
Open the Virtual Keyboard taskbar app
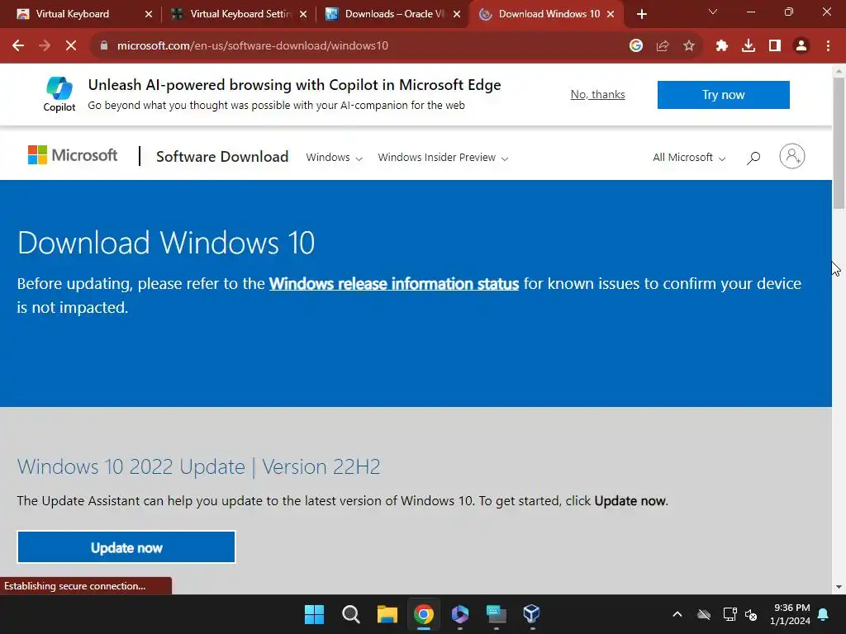497,614
